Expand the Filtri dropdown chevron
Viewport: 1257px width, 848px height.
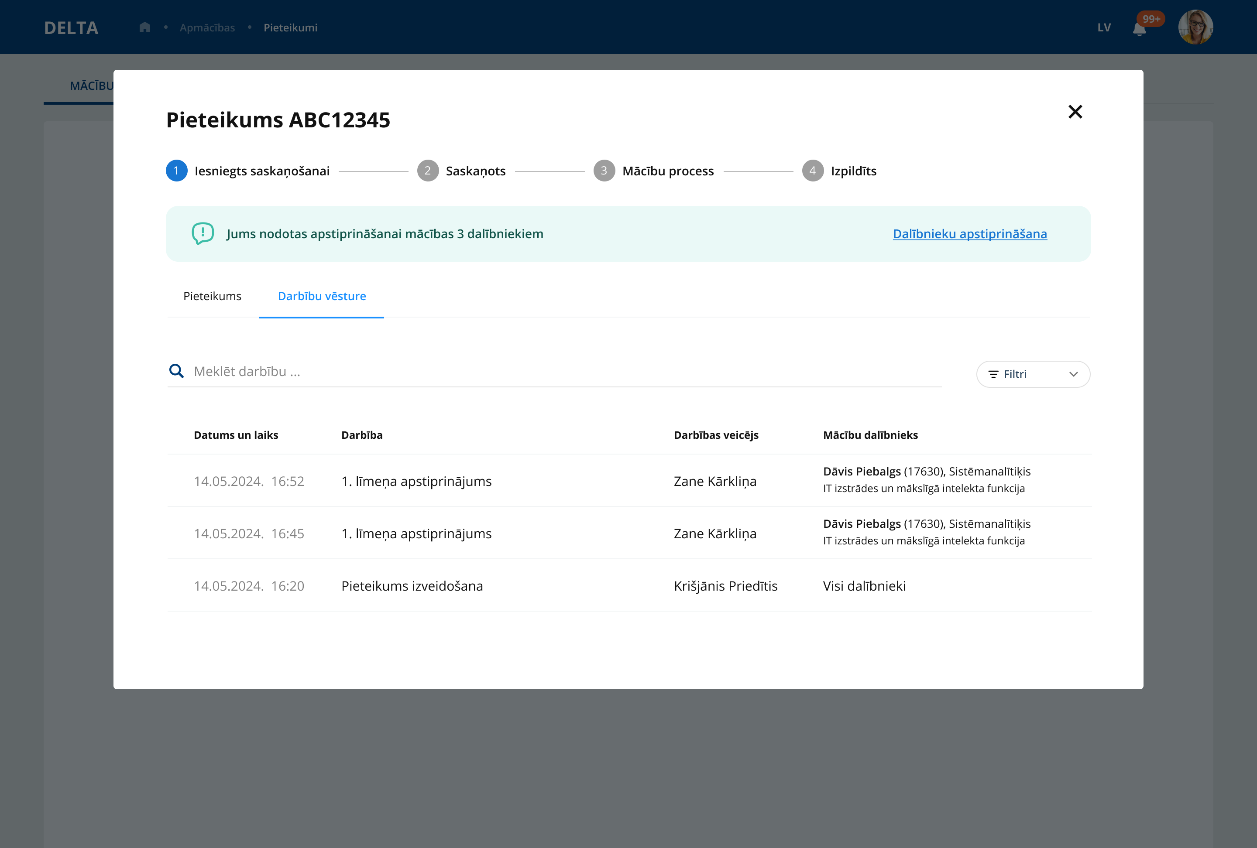tap(1074, 374)
